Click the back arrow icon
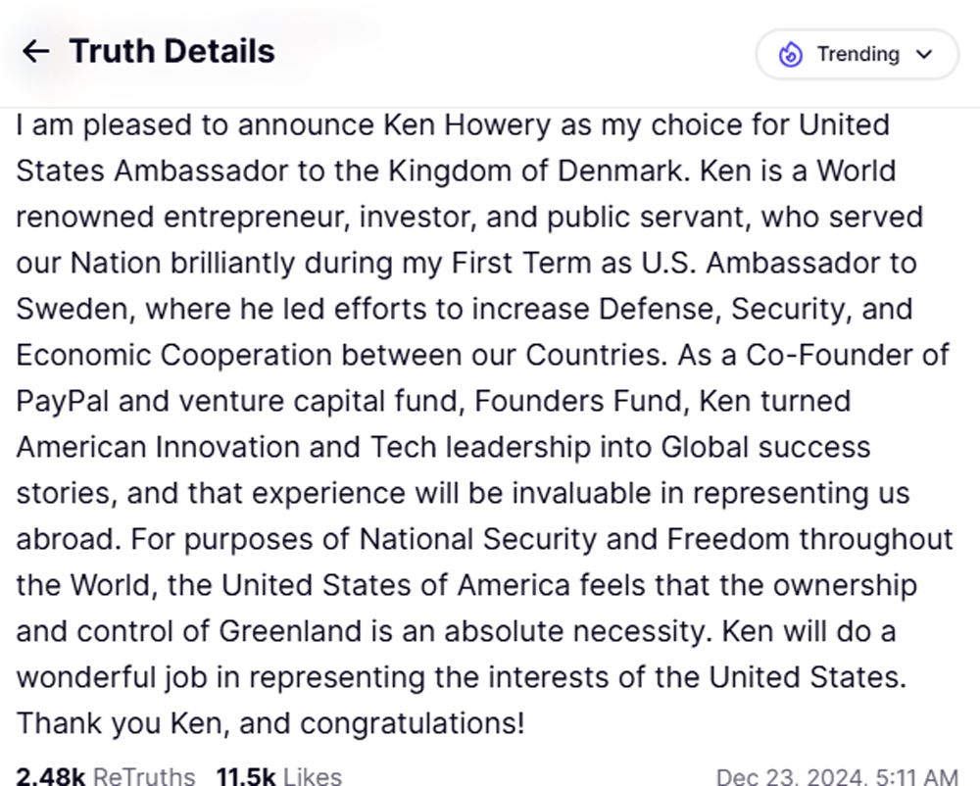Screen dimensions: 980x786 35,52
